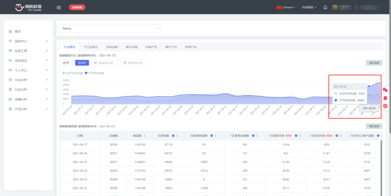Viewport: 391px width, 196px height.
Task: Click the hamburger menu icon in header
Action: point(59,7)
